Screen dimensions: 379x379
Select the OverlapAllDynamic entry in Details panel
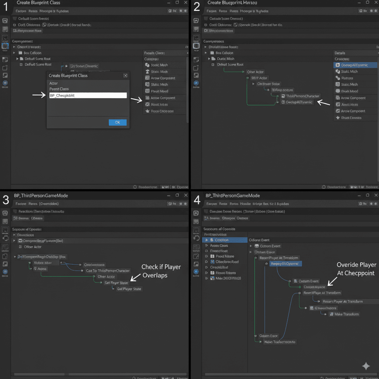pos(355,64)
